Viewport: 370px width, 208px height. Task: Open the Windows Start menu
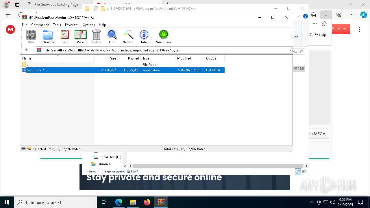coord(7,202)
